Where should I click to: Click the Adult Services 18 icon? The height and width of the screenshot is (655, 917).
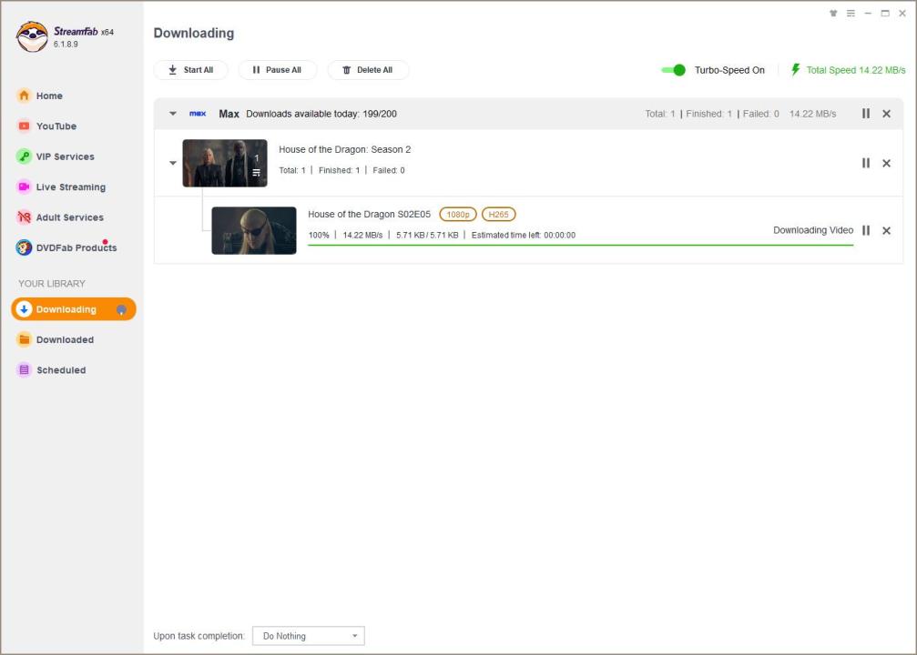click(x=24, y=217)
